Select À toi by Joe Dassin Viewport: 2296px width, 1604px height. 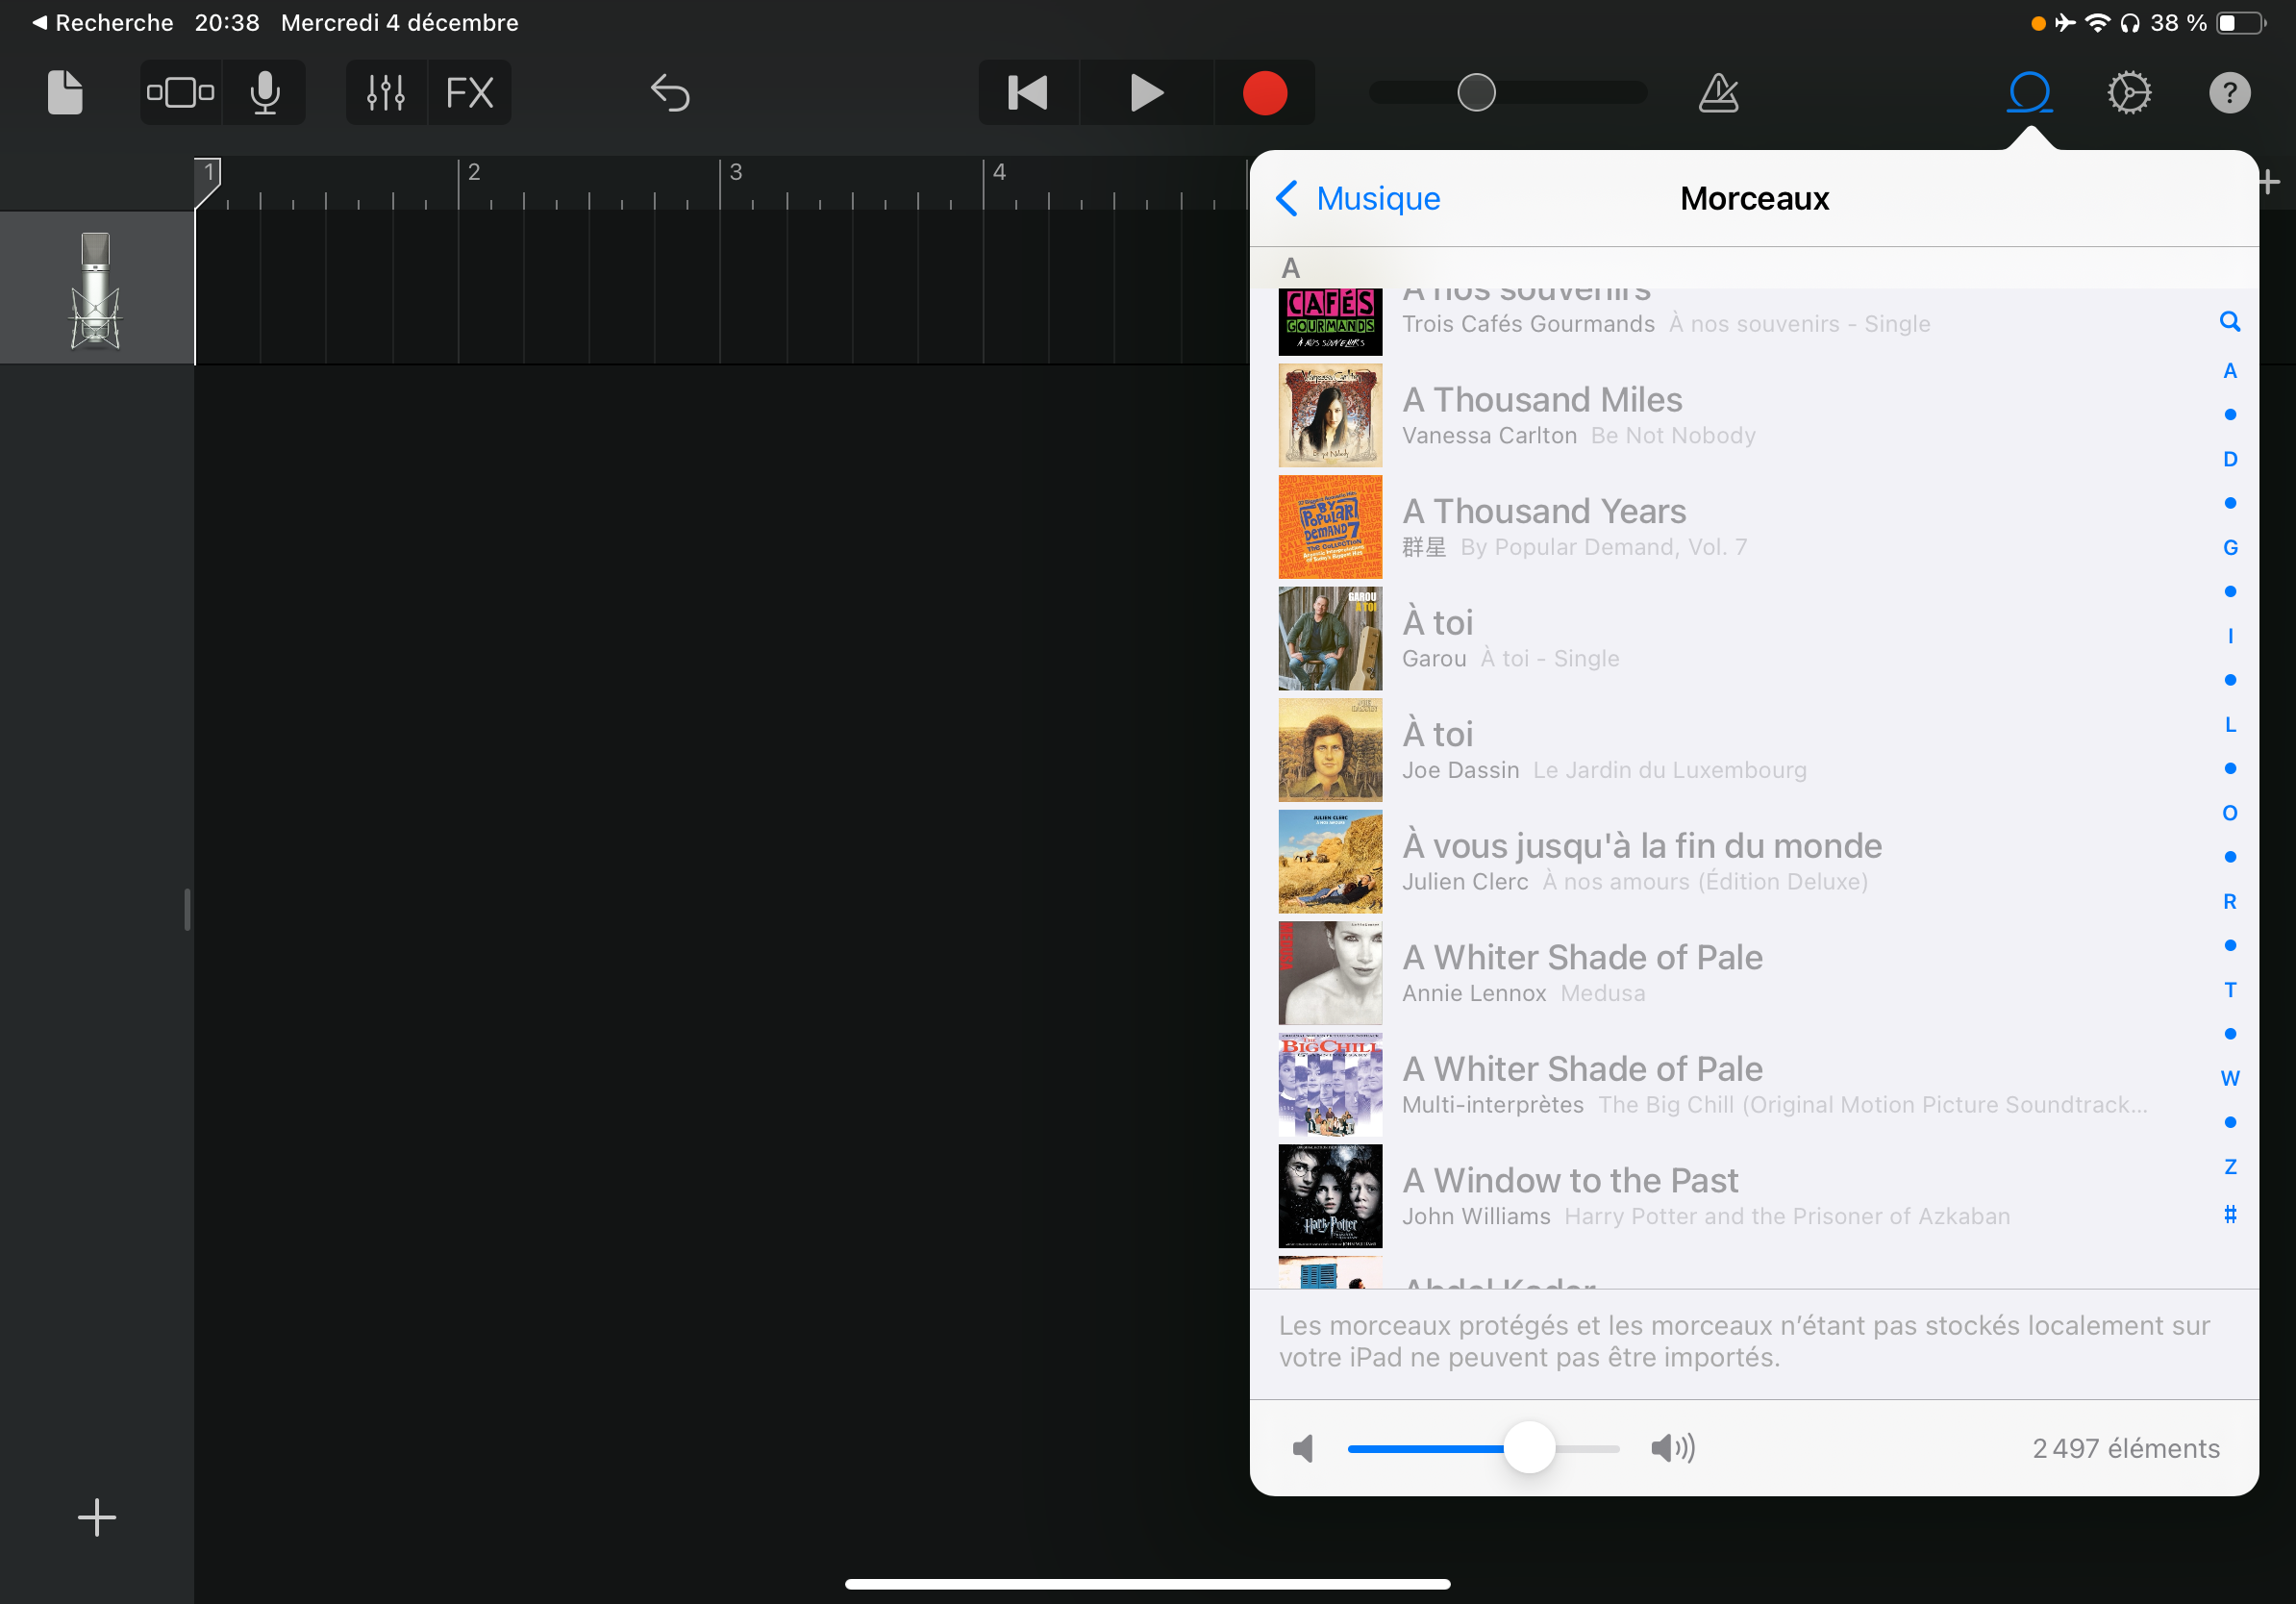tap(1738, 750)
